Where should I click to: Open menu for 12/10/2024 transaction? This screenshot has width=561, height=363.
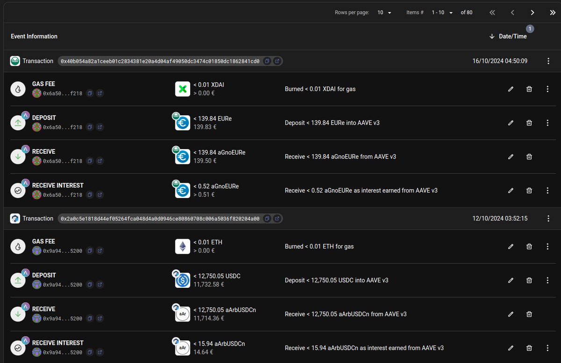548,219
